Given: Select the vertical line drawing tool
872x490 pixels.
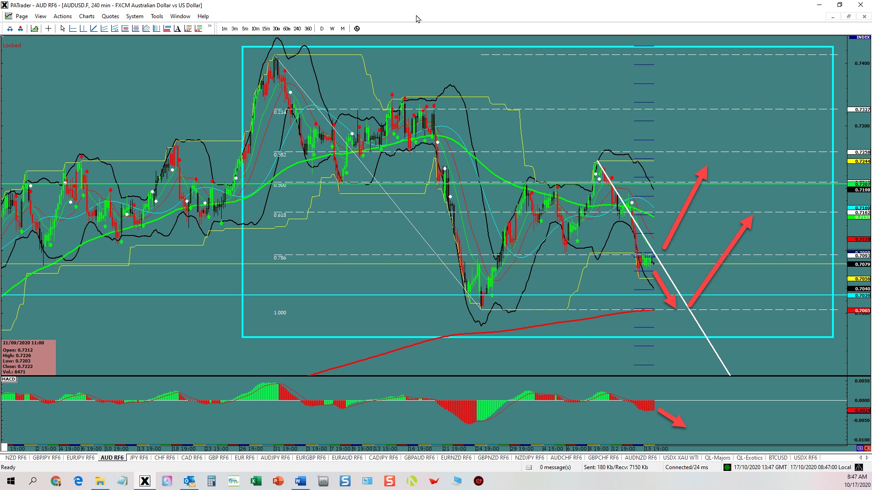Looking at the screenshot, I should pyautogui.click(x=83, y=29).
